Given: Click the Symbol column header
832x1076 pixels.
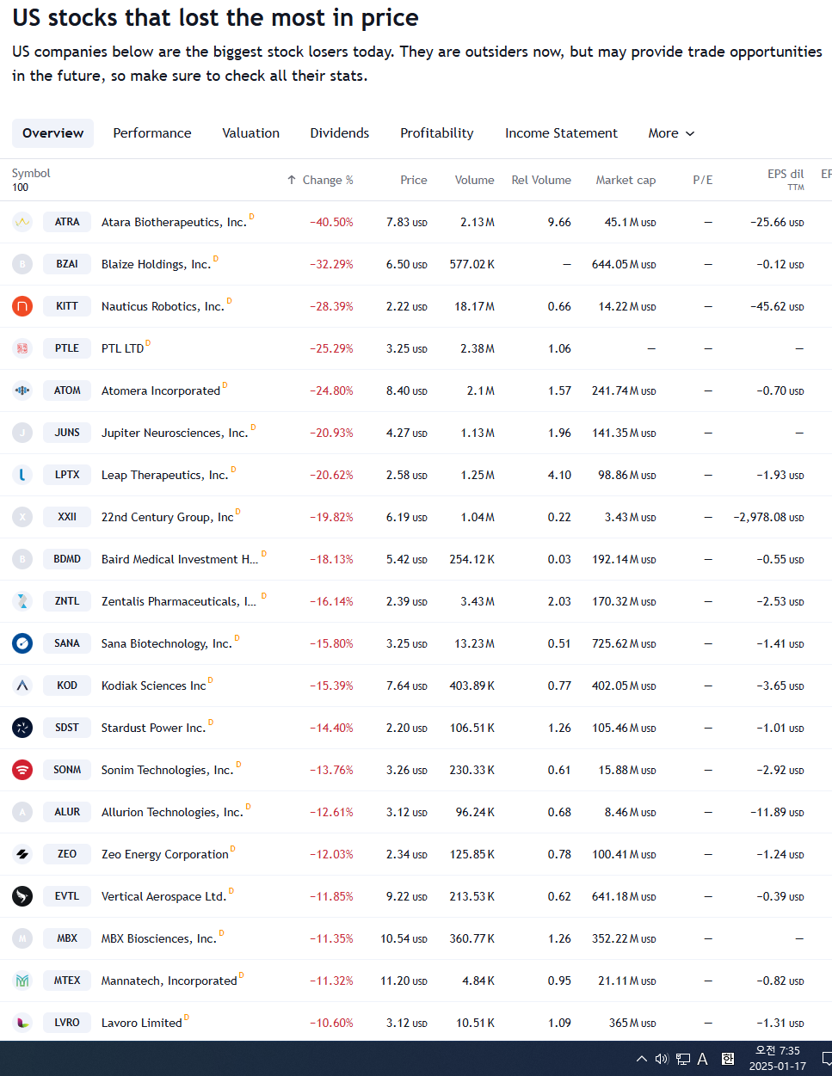Looking at the screenshot, I should point(31,174).
